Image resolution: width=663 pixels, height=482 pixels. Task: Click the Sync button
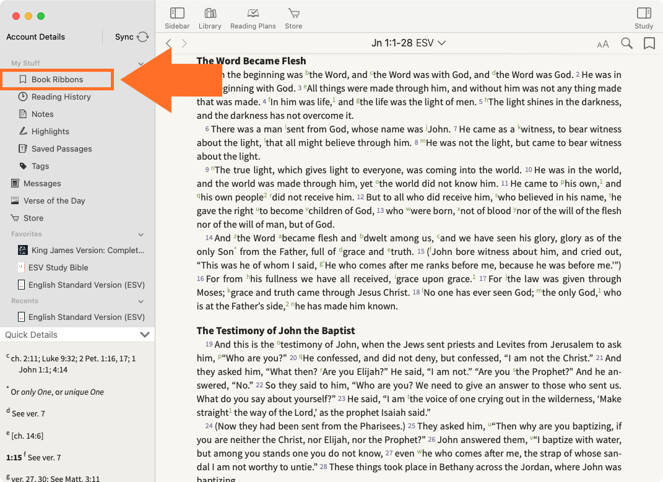click(x=132, y=37)
